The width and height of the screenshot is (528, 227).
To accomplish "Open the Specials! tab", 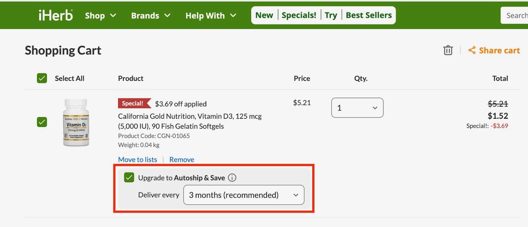I will pos(299,15).
